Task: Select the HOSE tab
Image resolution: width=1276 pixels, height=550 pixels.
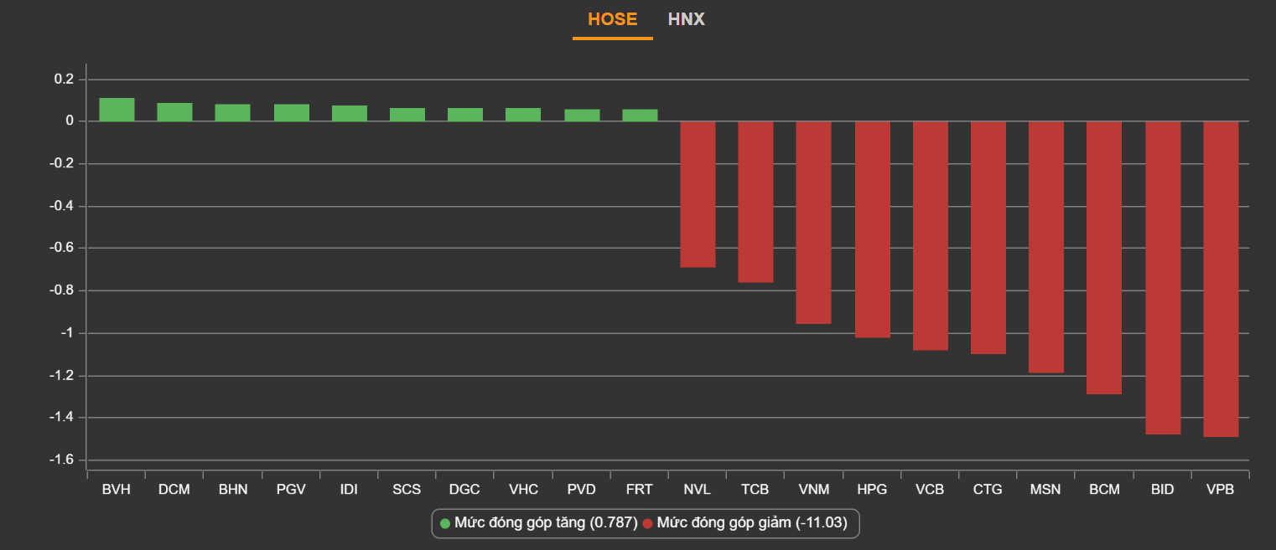Action: click(612, 19)
